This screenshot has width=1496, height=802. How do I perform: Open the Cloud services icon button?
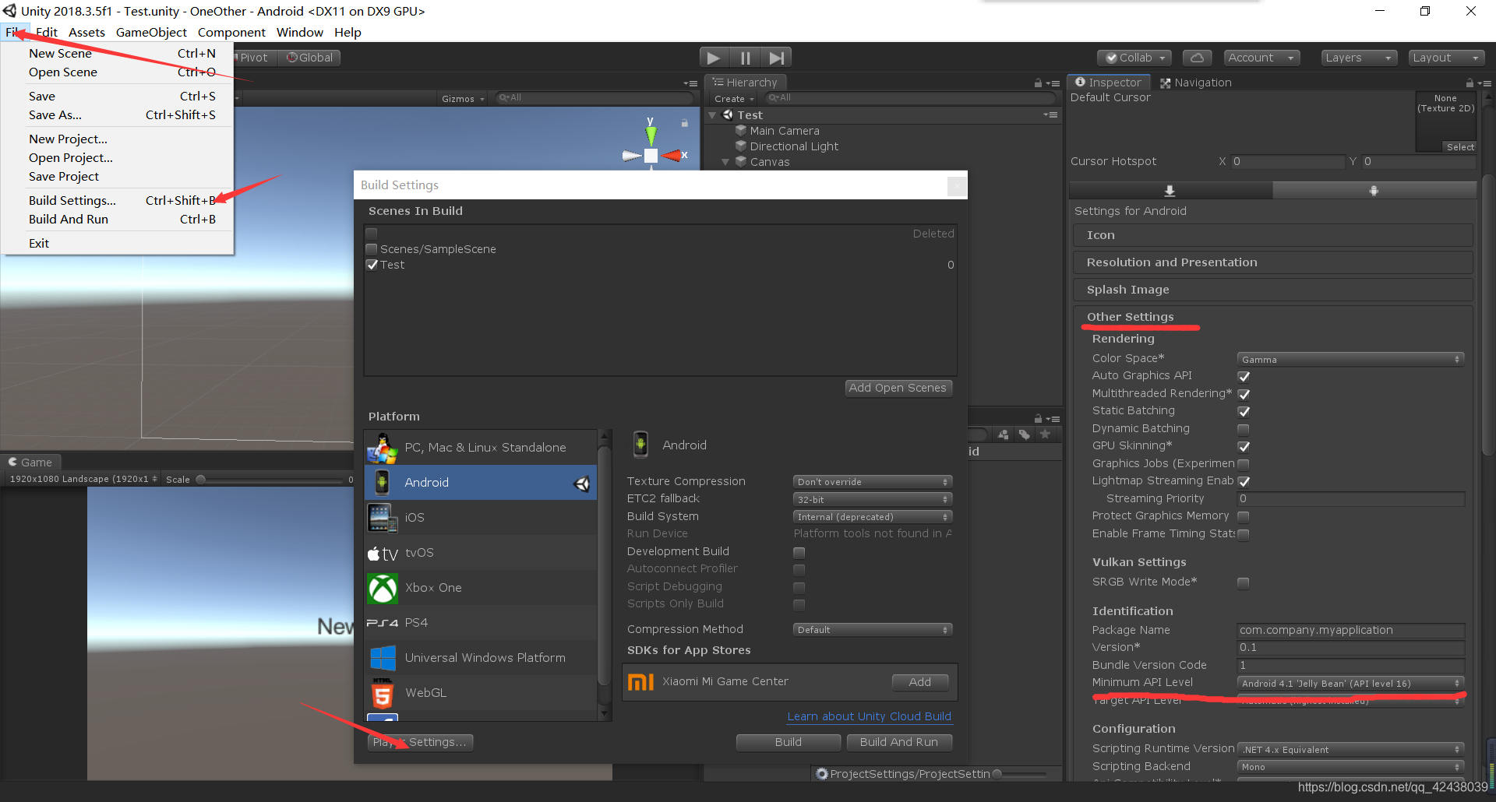(1198, 58)
